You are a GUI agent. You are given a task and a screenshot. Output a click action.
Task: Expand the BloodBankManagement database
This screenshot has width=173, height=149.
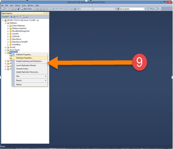[8, 31]
